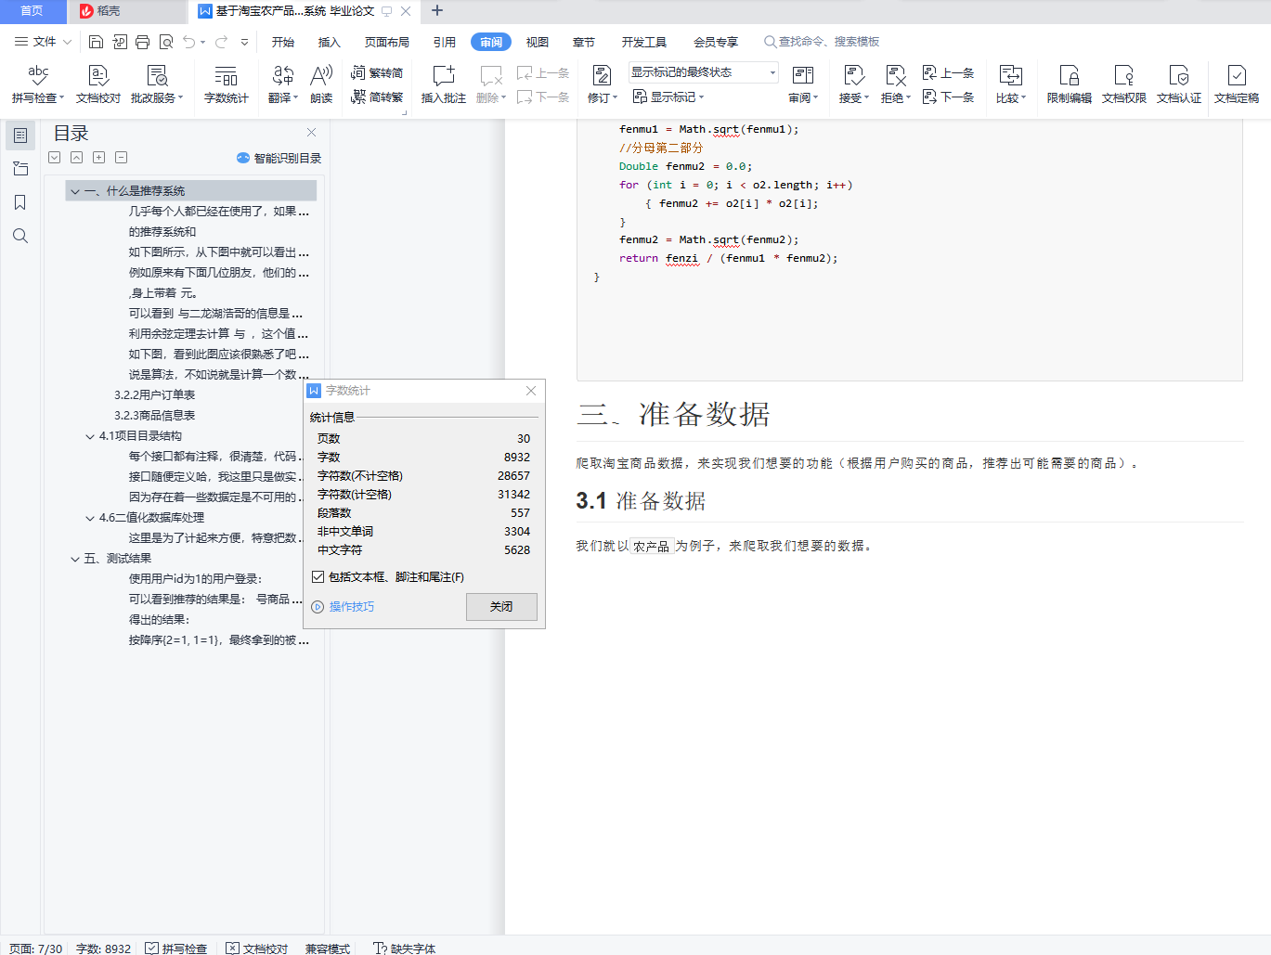Collapse the 4.6二值化数据库处理 outline node
The width and height of the screenshot is (1271, 955).
pyautogui.click(x=90, y=518)
